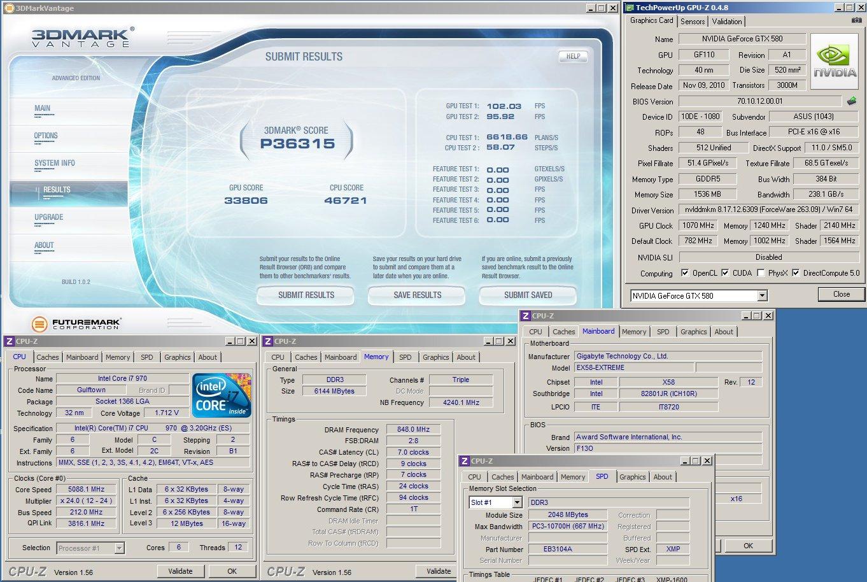
Task: Click the Driver Version field in GPU-Z
Action: 769,209
